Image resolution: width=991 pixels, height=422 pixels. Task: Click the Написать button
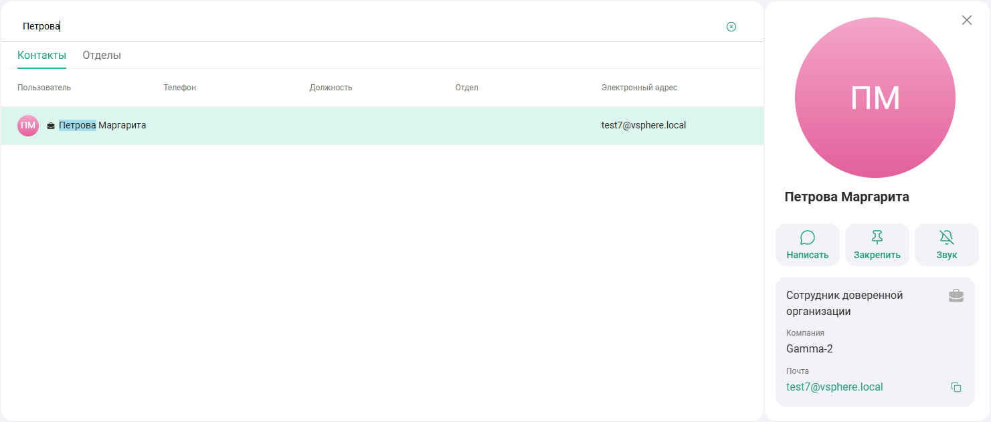[x=808, y=245]
